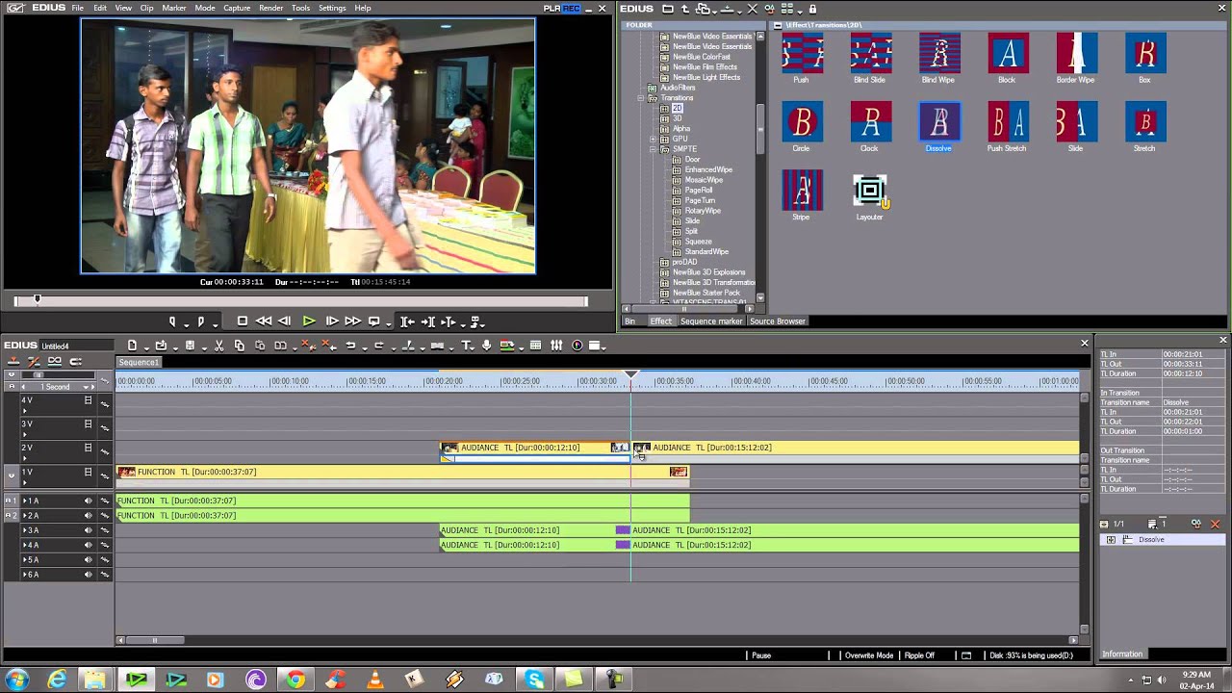Open the audio mixer faders icon
The image size is (1232, 693).
(556, 346)
